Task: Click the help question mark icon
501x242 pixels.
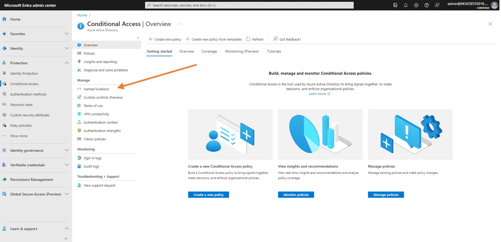Action: (426, 6)
